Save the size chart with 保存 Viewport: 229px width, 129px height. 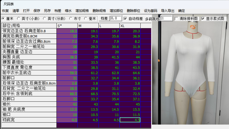click(37, 11)
